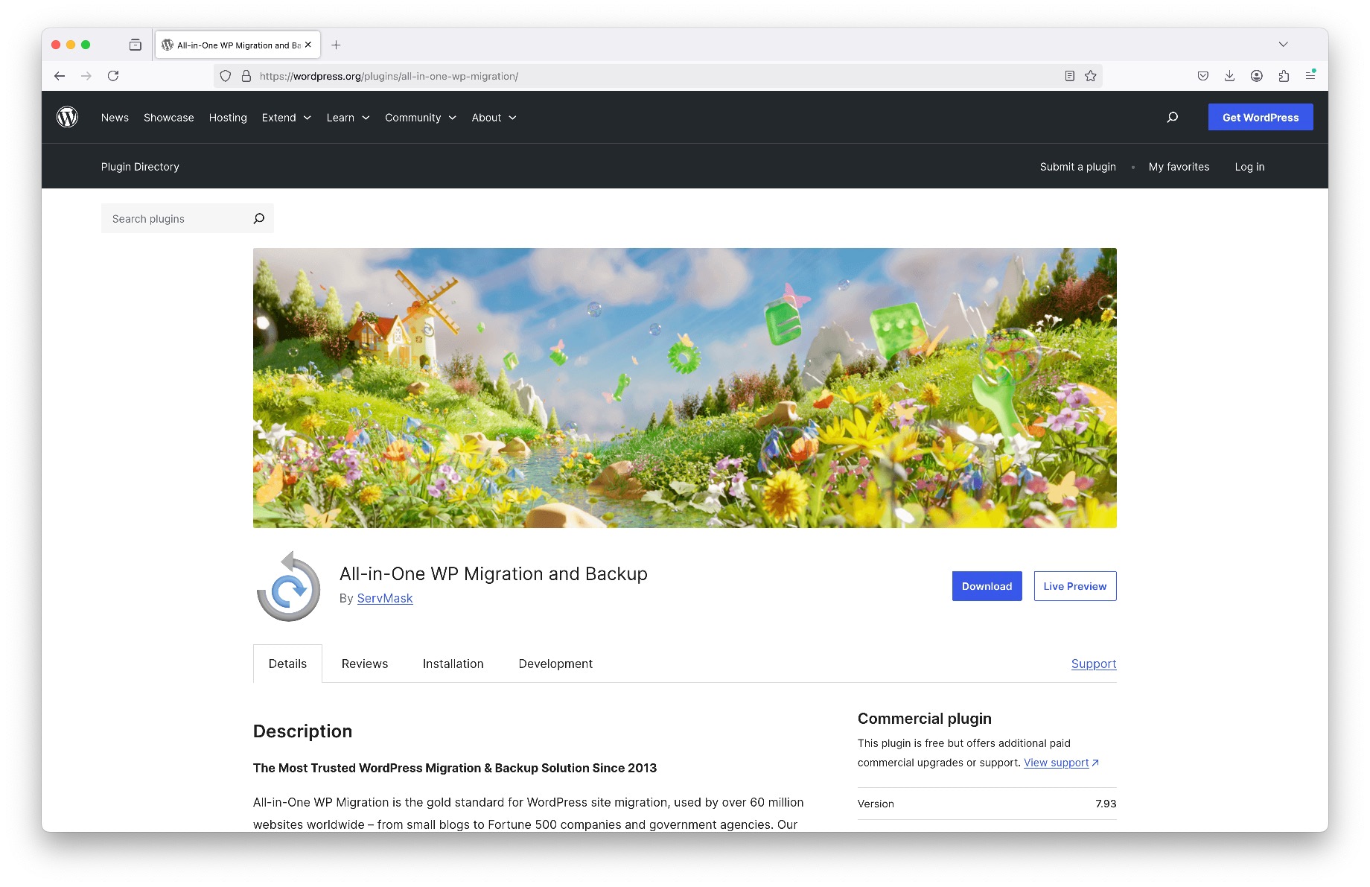Open the tab overview icon beside tab
The width and height of the screenshot is (1370, 887).
pos(135,45)
